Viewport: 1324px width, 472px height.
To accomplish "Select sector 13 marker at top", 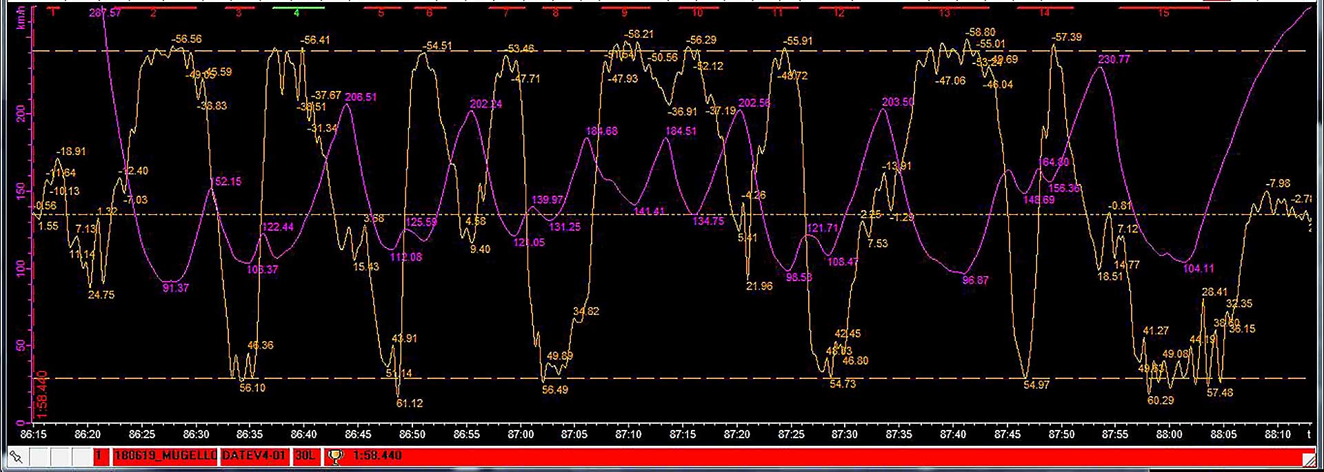I will pyautogui.click(x=944, y=11).
